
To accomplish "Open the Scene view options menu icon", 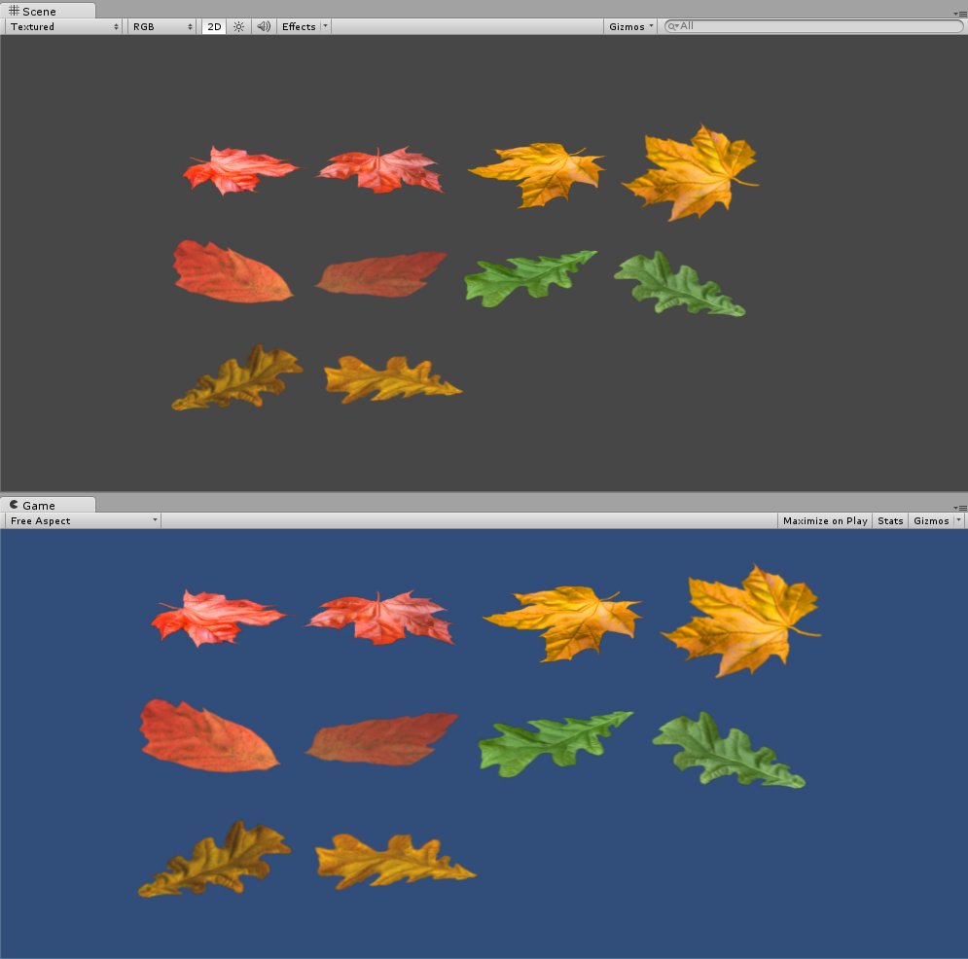I will click(961, 14).
